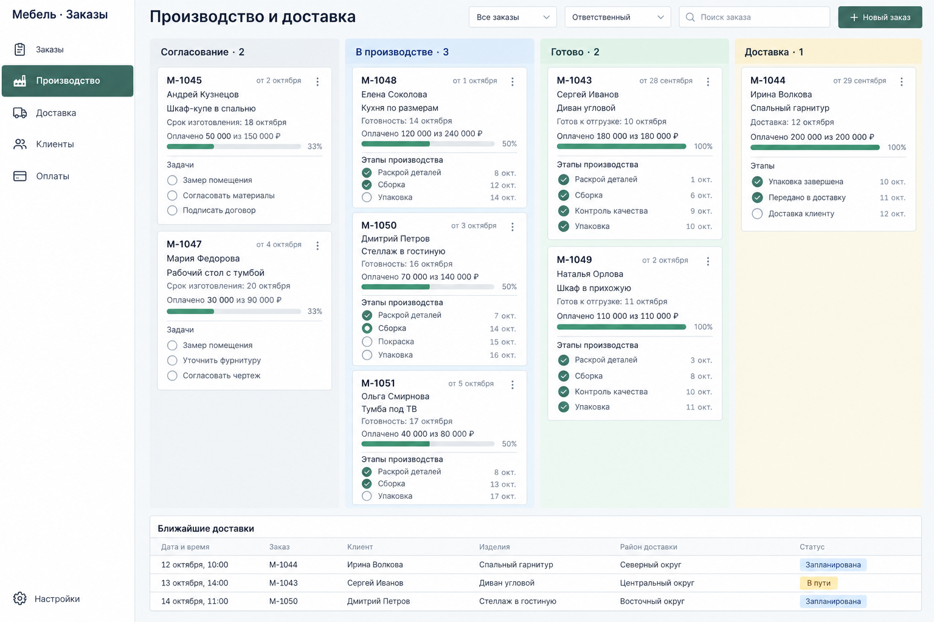The height and width of the screenshot is (622, 934).
Task: Click the Клиенты people icon
Action: [20, 144]
